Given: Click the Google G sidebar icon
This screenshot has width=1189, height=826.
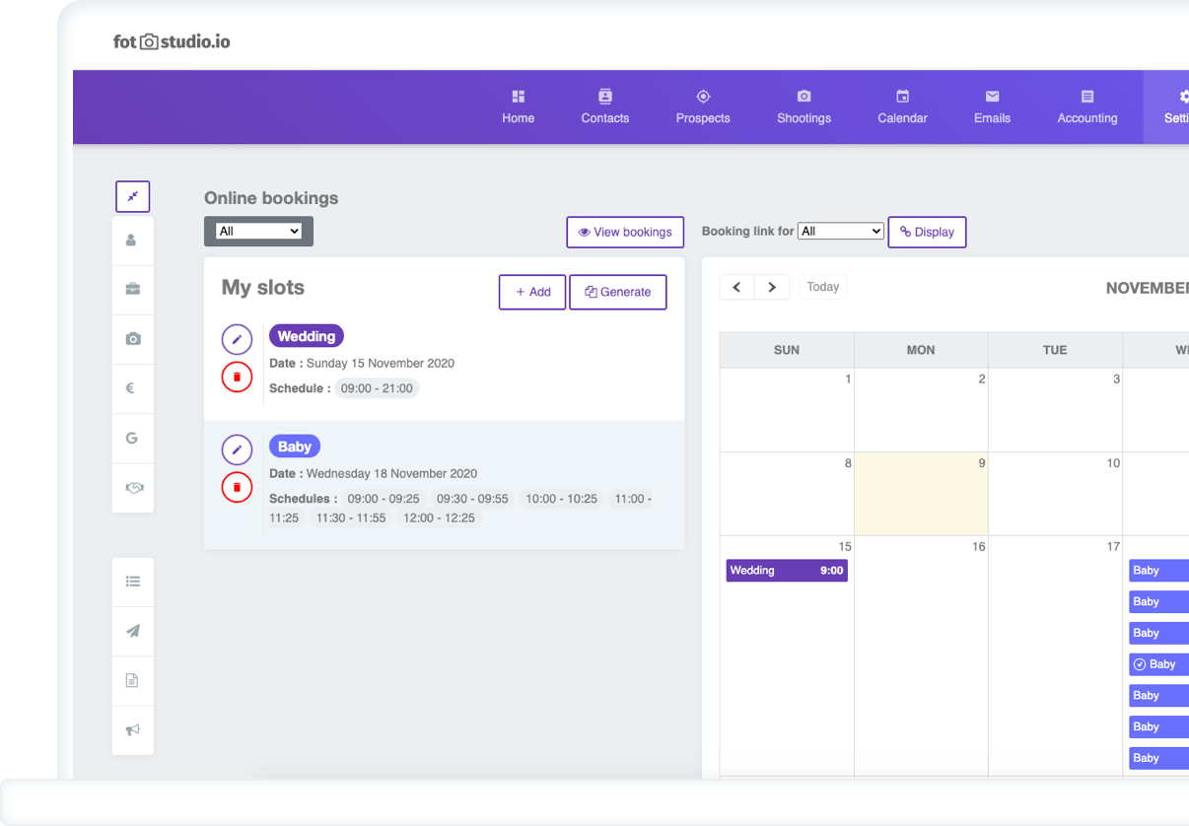Looking at the screenshot, I should click(x=132, y=438).
